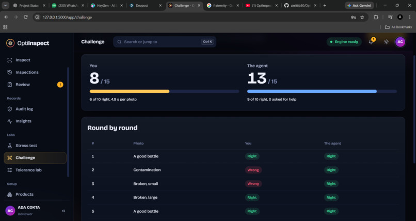Click your yellow score progress bar
The height and width of the screenshot is (221, 416).
tap(130, 91)
